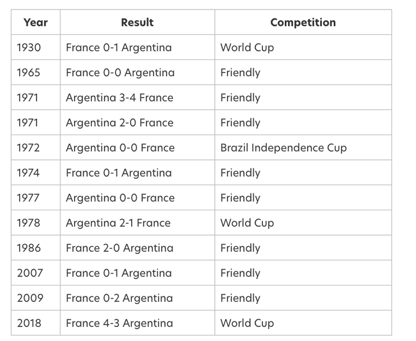Image resolution: width=416 pixels, height=341 pixels.
Task: Select the Friendly cell in the 1977 row
Action: pos(240,198)
